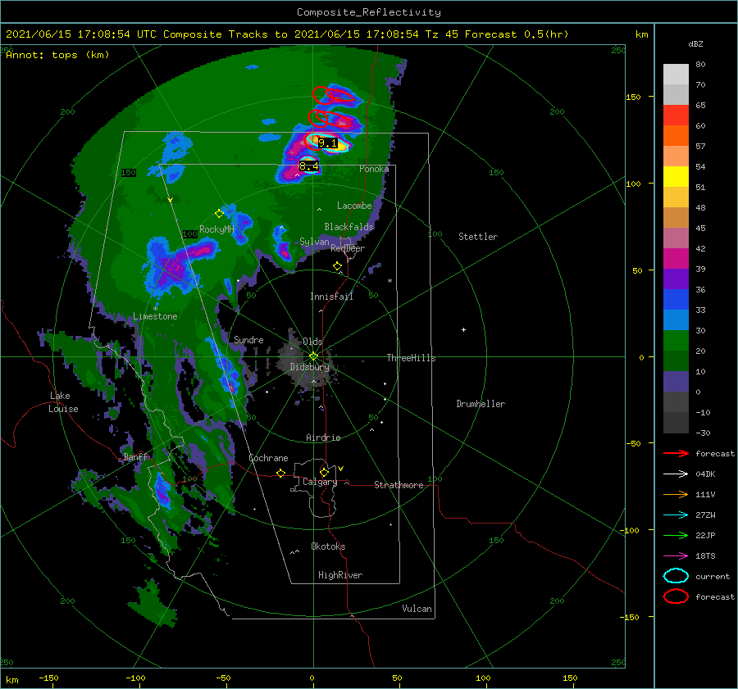Image resolution: width=738 pixels, height=689 pixels.
Task: Click the 60 dBZ orange color swatch
Action: [676, 135]
